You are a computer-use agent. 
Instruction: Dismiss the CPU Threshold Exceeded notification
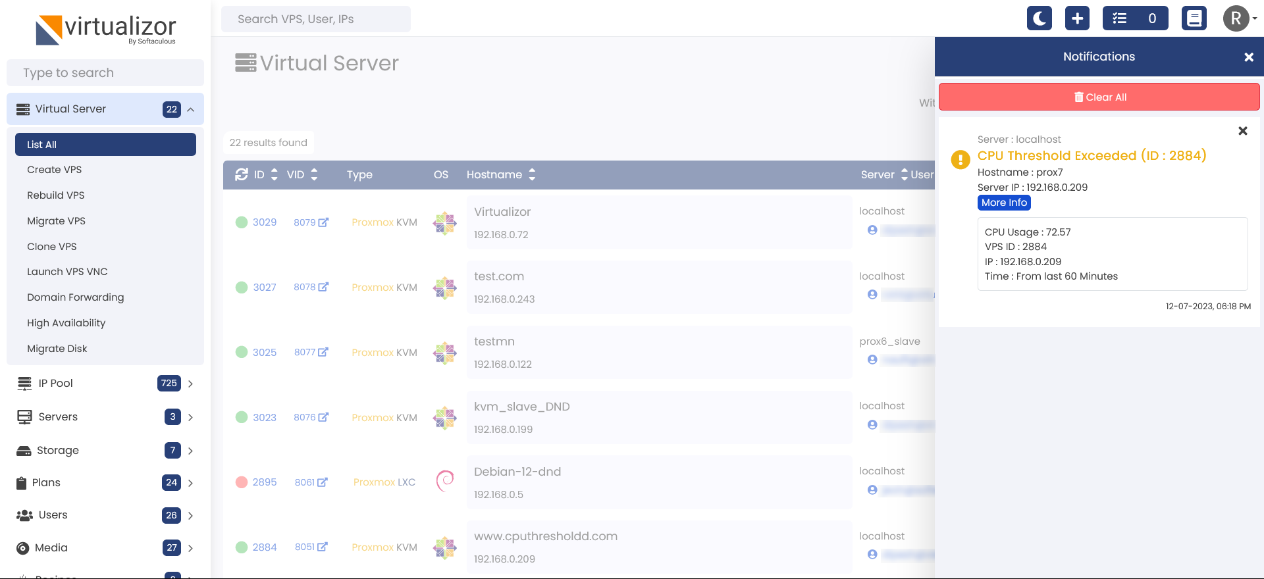click(1243, 131)
